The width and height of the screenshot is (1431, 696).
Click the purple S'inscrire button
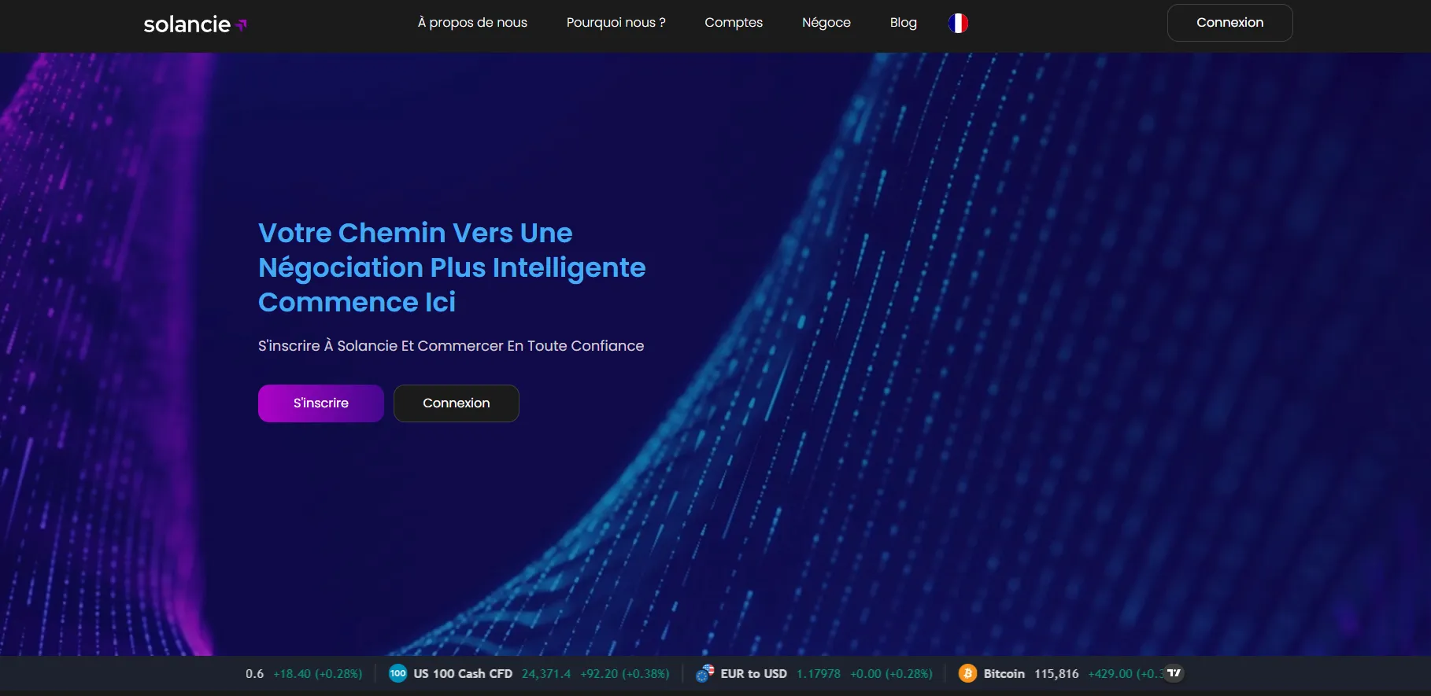[x=321, y=403]
